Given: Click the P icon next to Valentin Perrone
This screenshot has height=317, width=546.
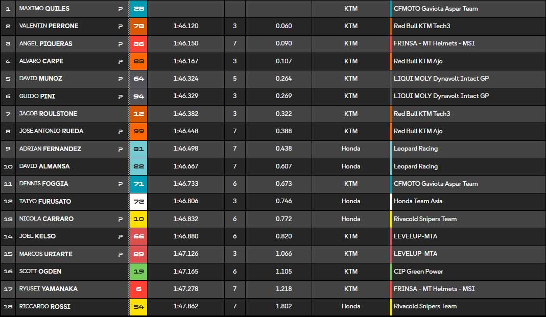Looking at the screenshot, I should [121, 26].
